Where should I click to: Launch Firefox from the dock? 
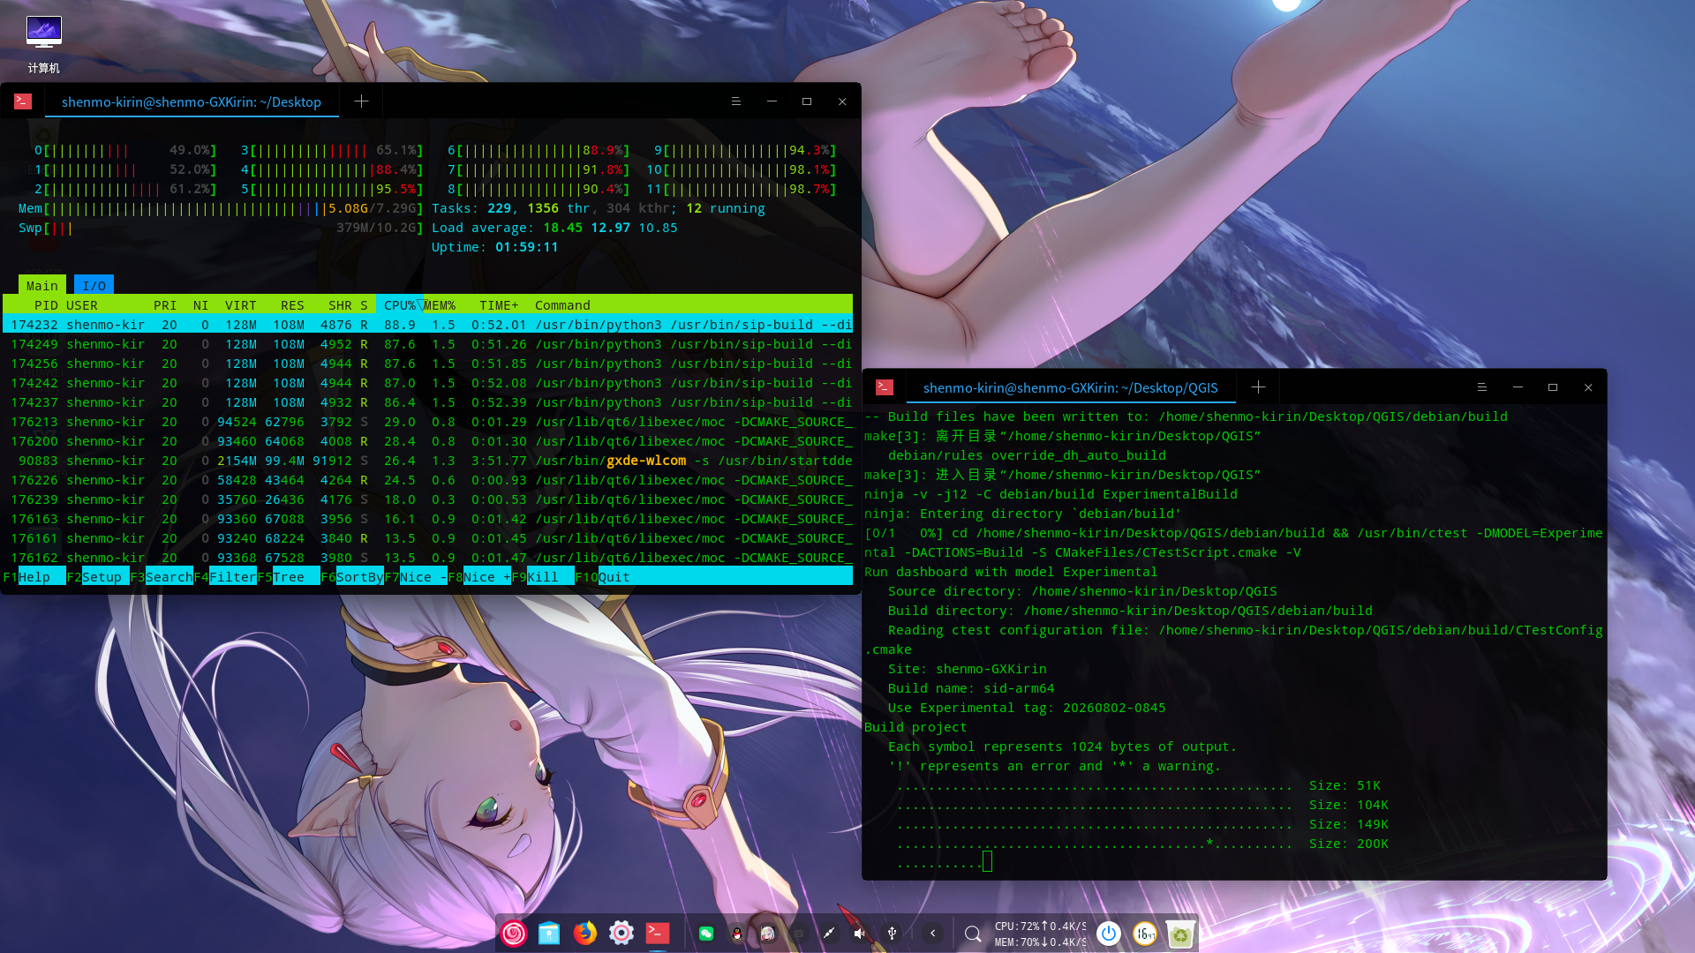[585, 934]
